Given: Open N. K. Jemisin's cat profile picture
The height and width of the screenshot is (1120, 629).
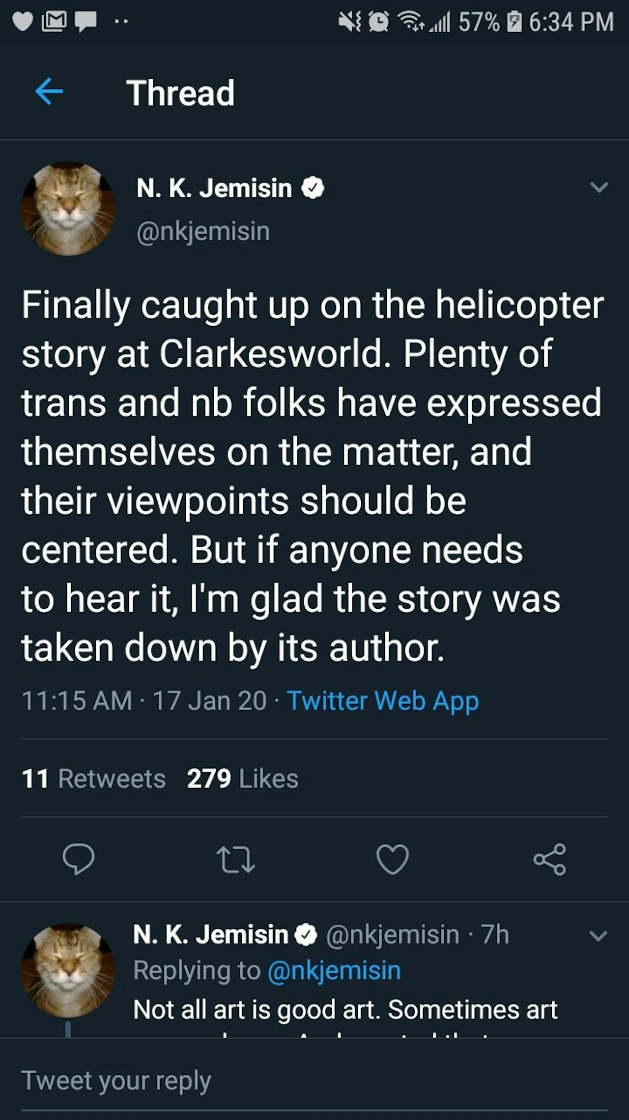Looking at the screenshot, I should click(x=68, y=209).
